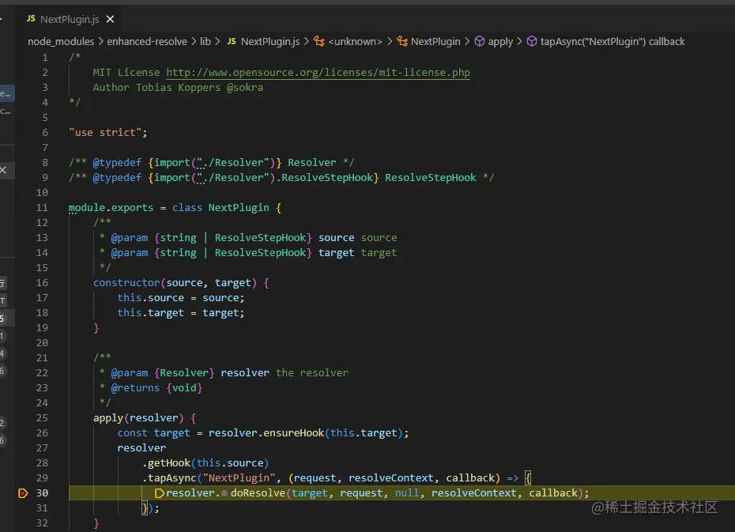Expand the chevron after NextPlugin.js breadcrumb
The height and width of the screenshot is (532, 735).
coord(307,42)
